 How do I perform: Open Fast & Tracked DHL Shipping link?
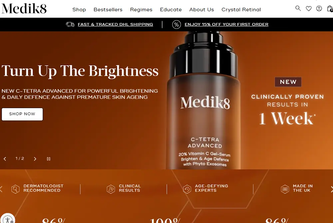115,24
